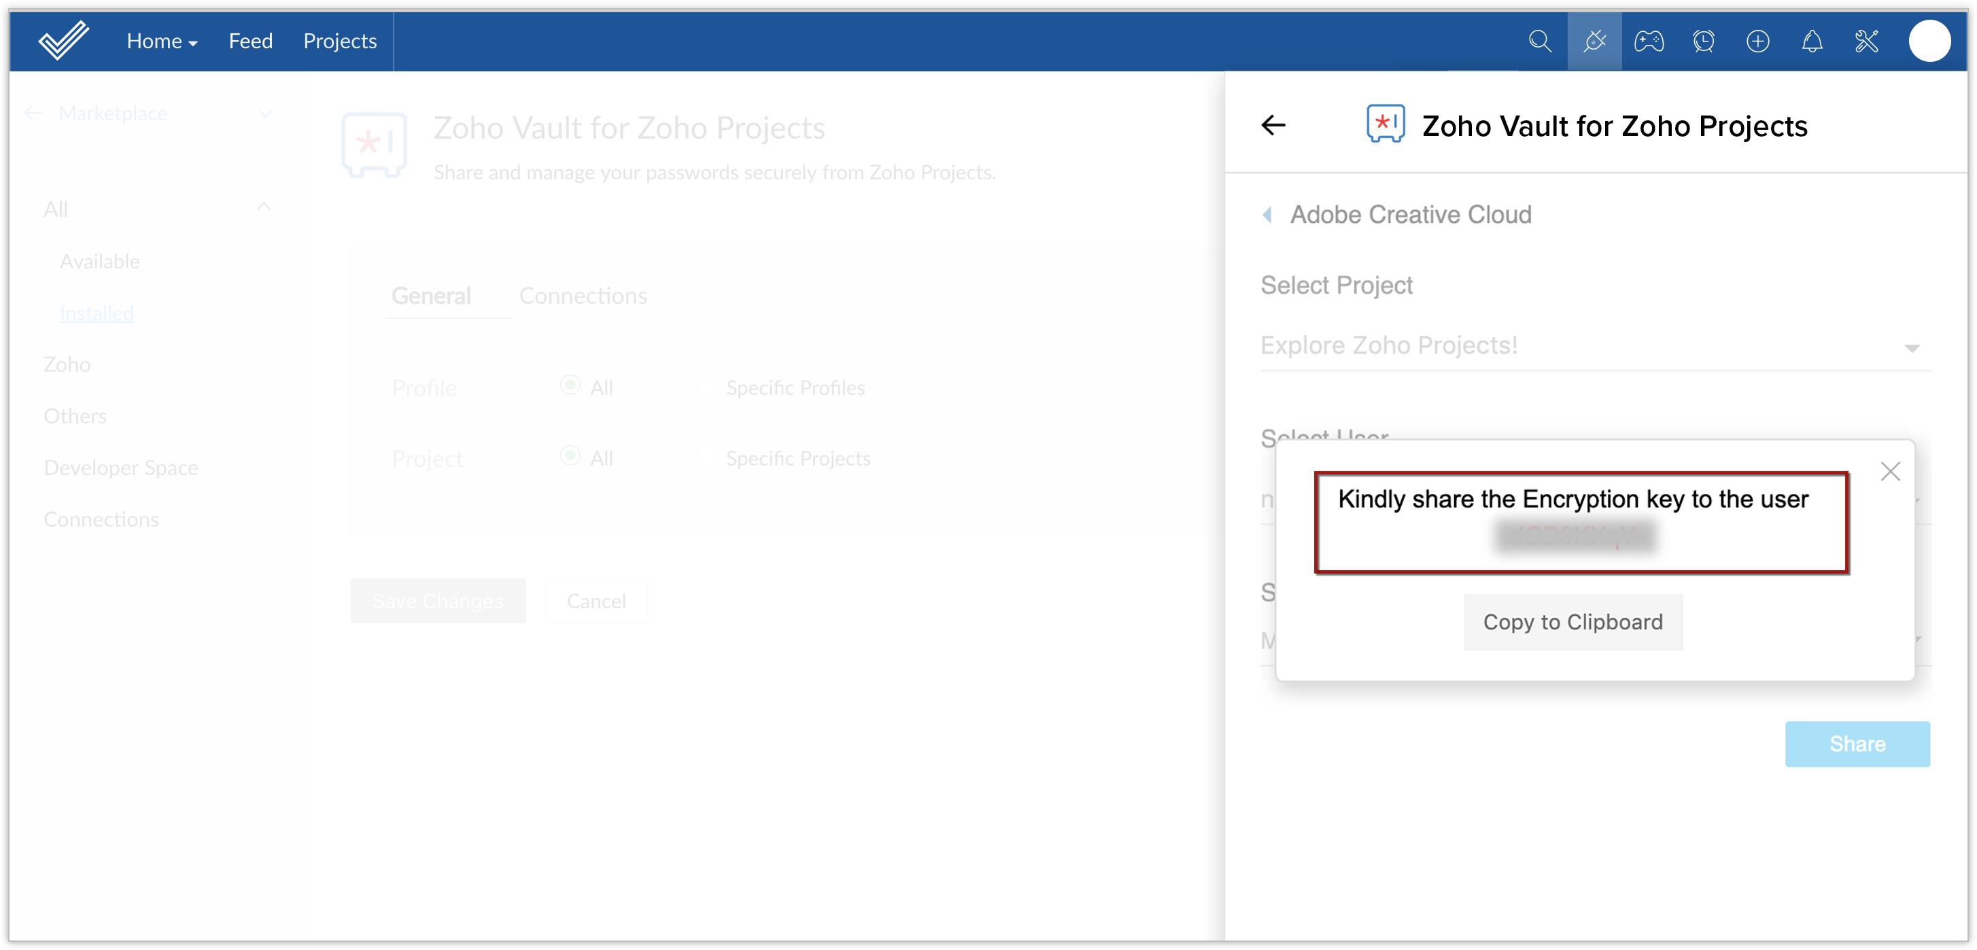This screenshot has height=950, width=1977.
Task: Click the Zoho Vault extension icon in main page
Action: pos(374,144)
